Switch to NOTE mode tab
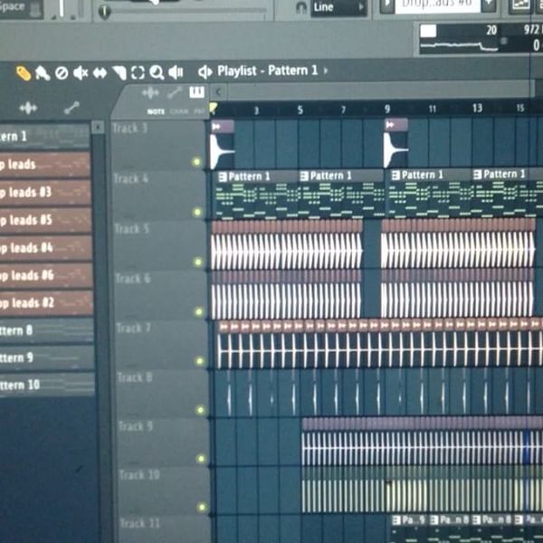 (x=156, y=111)
